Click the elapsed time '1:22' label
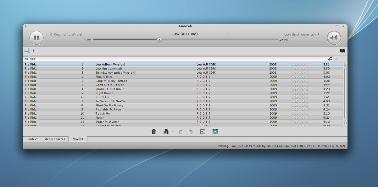 87,40
